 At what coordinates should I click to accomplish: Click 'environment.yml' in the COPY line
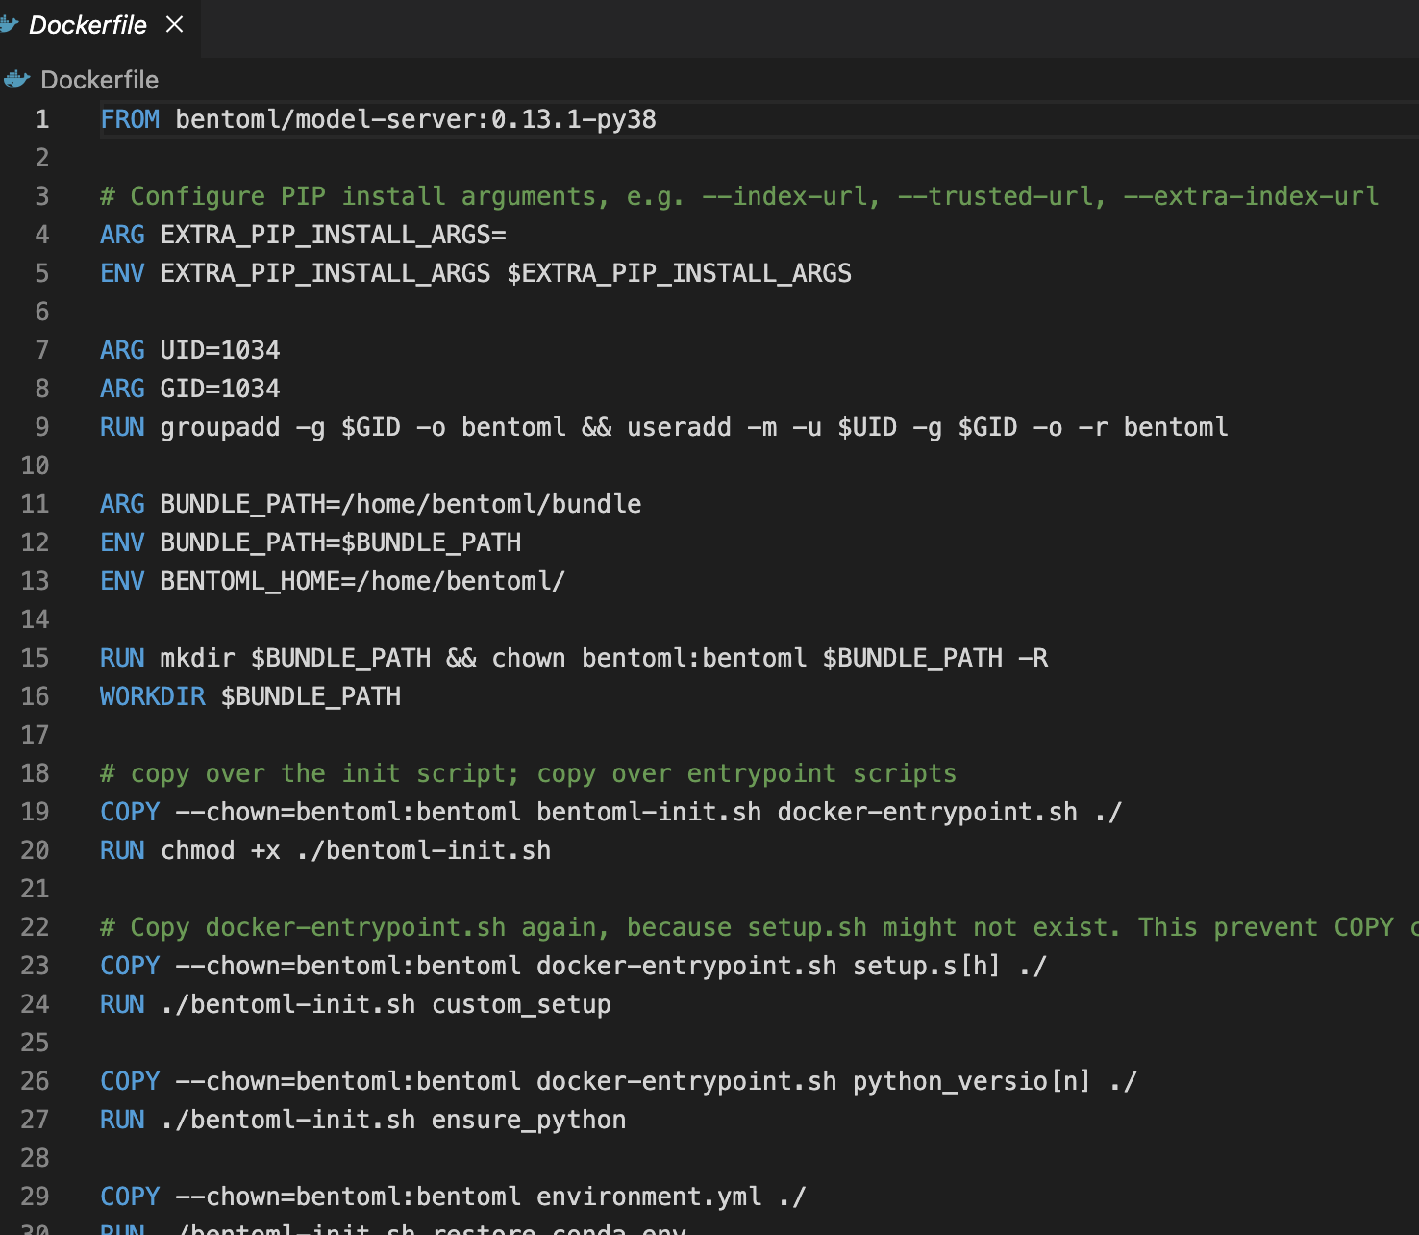pos(649,1197)
